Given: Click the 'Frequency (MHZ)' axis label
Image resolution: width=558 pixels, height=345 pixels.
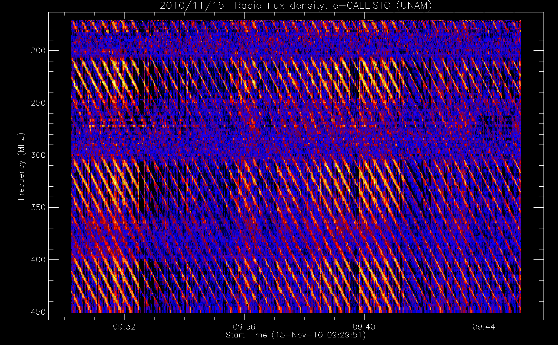Looking at the screenshot, I should pos(21,166).
